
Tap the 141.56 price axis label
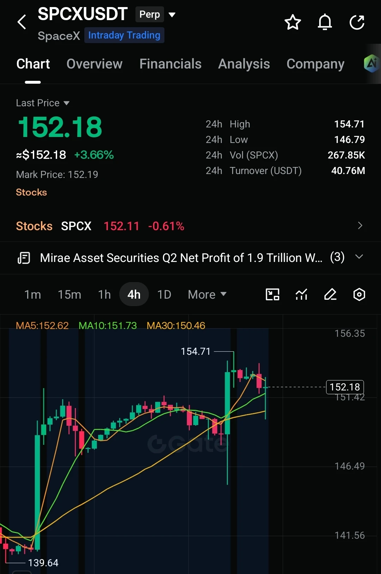pyautogui.click(x=350, y=535)
